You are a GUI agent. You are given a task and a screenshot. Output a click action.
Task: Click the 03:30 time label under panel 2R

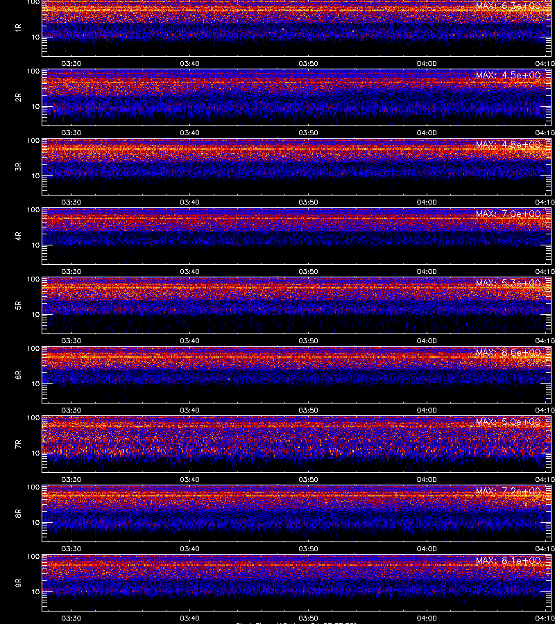point(71,132)
